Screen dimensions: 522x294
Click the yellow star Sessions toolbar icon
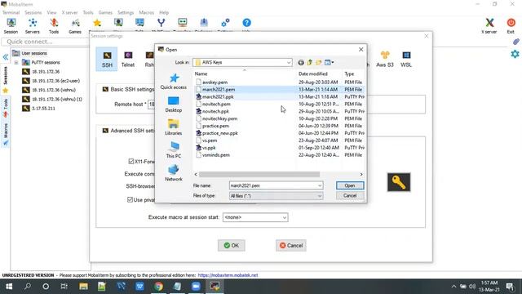[97, 23]
